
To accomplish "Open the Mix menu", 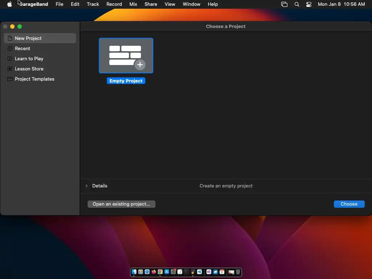I will pyautogui.click(x=133, y=4).
